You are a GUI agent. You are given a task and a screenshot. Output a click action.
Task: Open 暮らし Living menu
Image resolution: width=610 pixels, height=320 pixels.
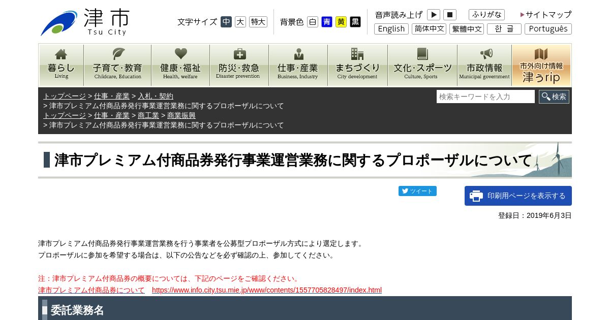coord(62,65)
